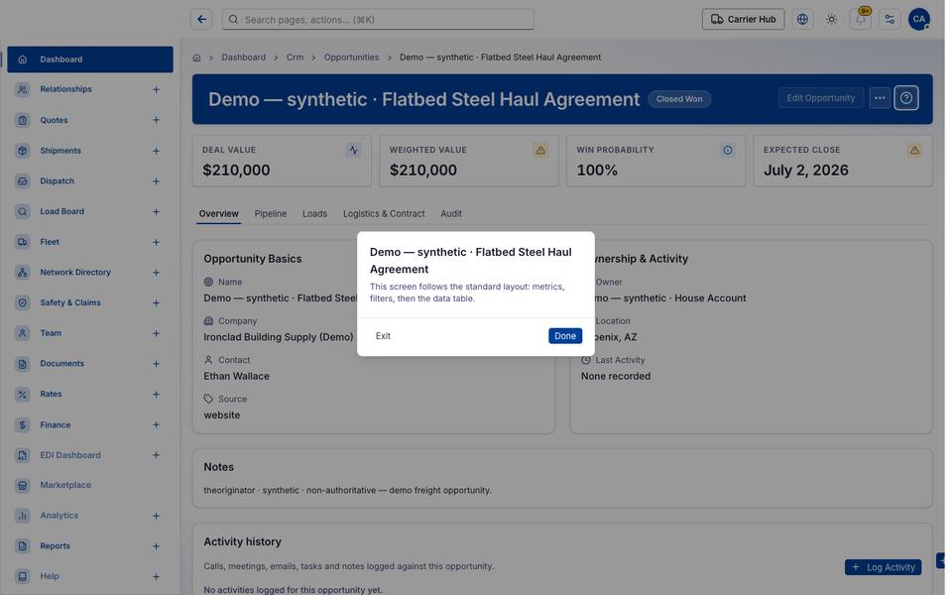Image resolution: width=952 pixels, height=595 pixels.
Task: Switch to the Pipeline tab
Action: [x=270, y=214]
